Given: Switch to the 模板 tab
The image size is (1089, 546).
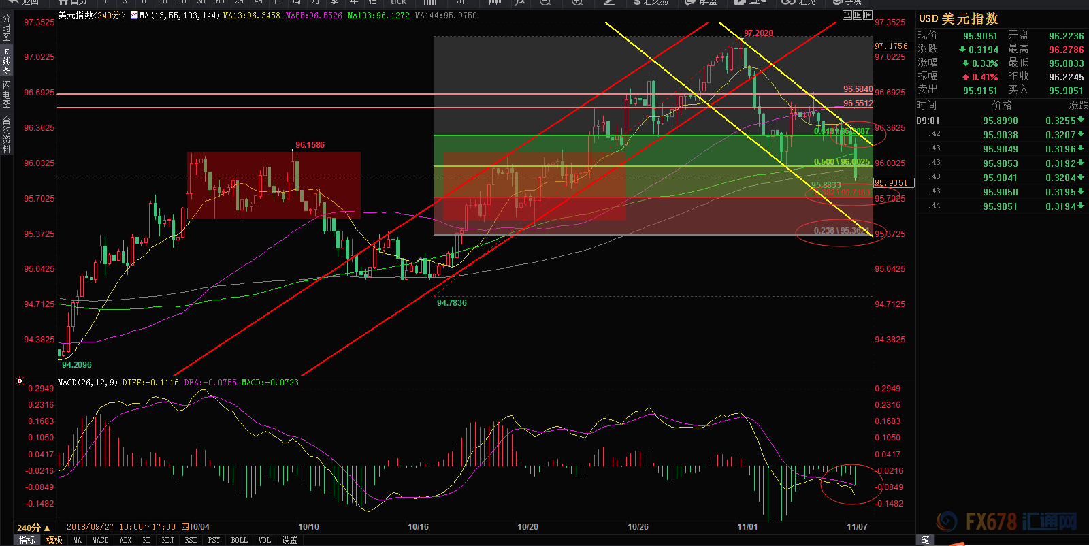Looking at the screenshot, I should (54, 540).
